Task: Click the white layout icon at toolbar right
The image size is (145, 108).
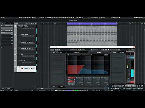Action: [137, 17]
